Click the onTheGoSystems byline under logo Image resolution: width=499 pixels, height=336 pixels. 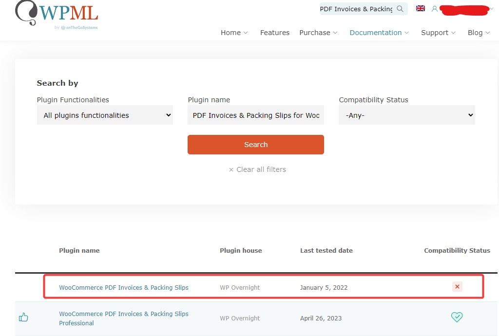[x=76, y=28]
